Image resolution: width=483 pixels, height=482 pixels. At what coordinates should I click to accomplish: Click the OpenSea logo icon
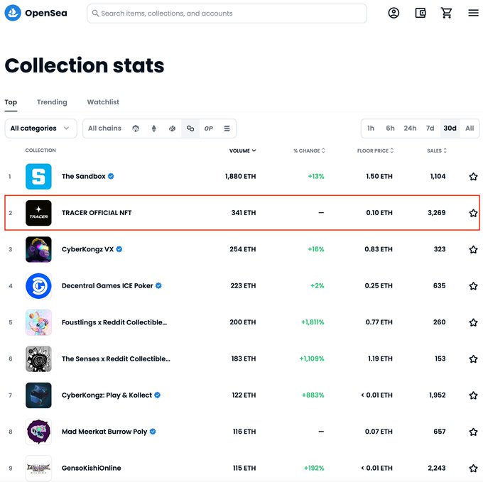13,13
